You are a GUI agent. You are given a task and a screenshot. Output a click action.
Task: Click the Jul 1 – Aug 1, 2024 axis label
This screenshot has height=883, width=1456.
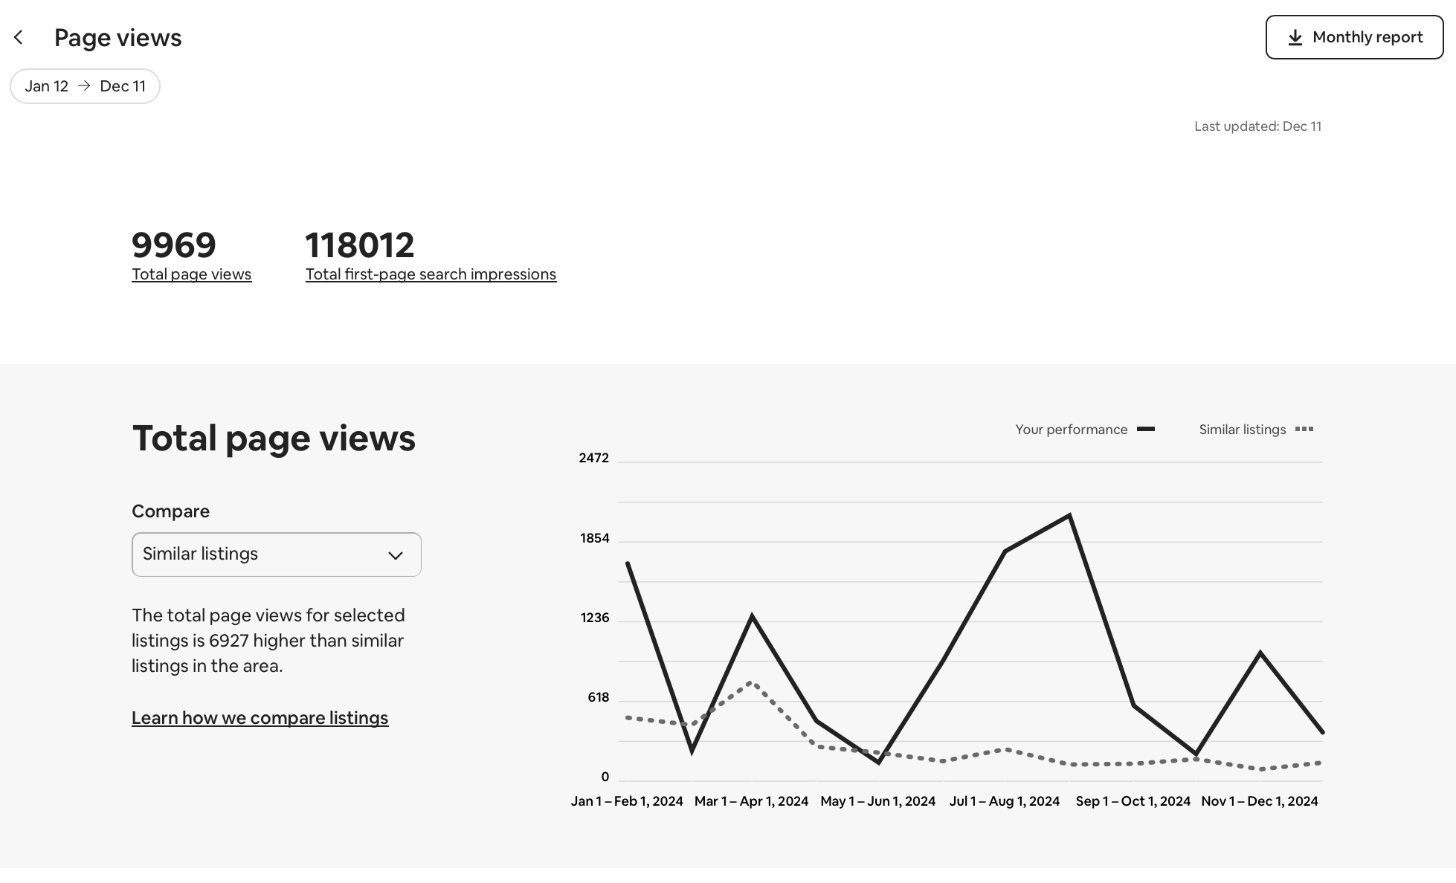coord(1004,801)
